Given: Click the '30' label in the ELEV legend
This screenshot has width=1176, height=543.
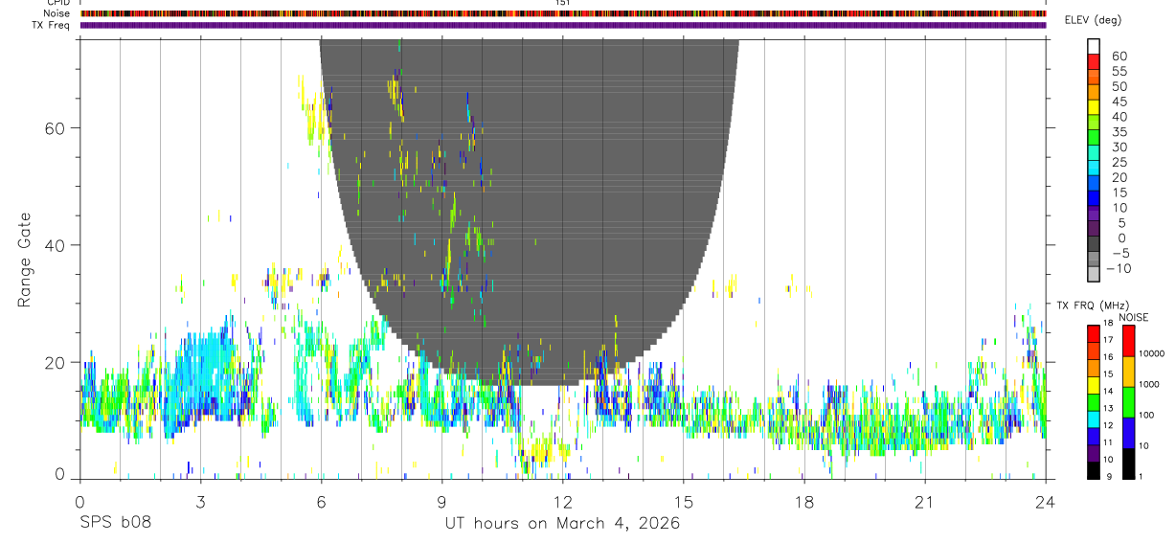Looking at the screenshot, I should [x=1119, y=147].
